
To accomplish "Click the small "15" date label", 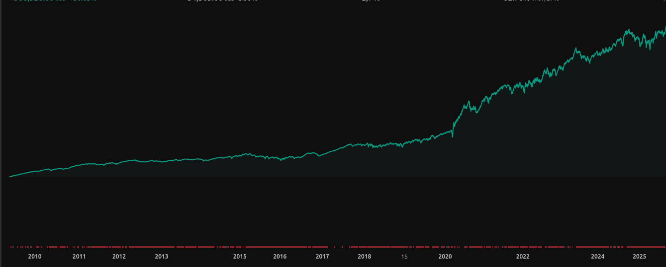I will coord(404,257).
